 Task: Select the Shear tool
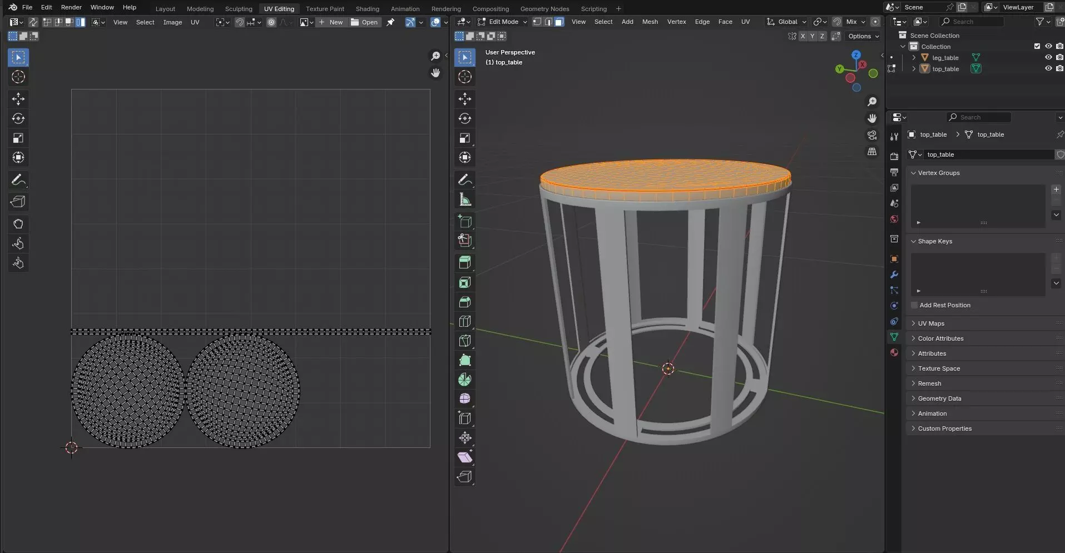pos(465,457)
